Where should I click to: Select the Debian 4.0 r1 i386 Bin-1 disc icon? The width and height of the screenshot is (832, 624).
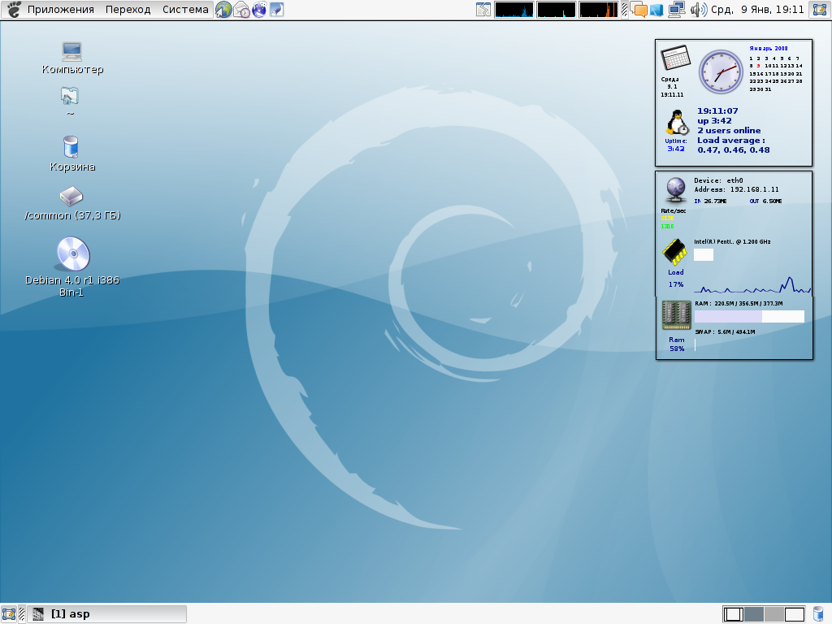[x=72, y=266]
